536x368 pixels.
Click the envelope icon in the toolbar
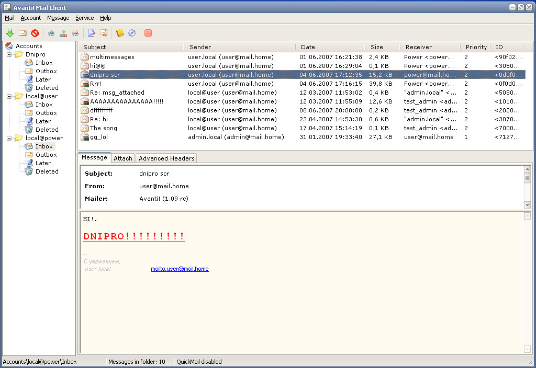click(x=23, y=33)
